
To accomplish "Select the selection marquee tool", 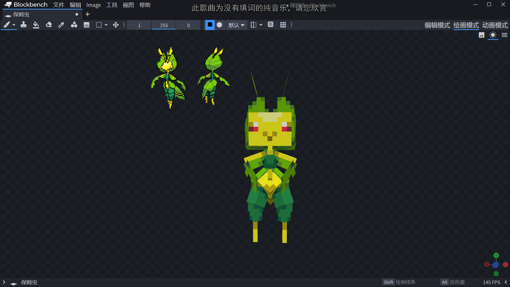I will 99,25.
